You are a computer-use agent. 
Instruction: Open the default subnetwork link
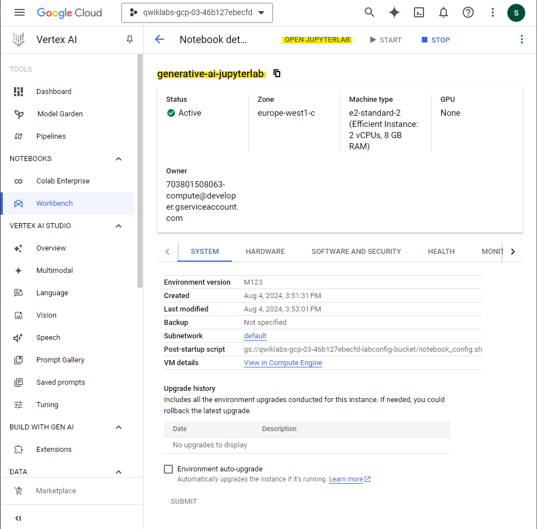coord(255,336)
